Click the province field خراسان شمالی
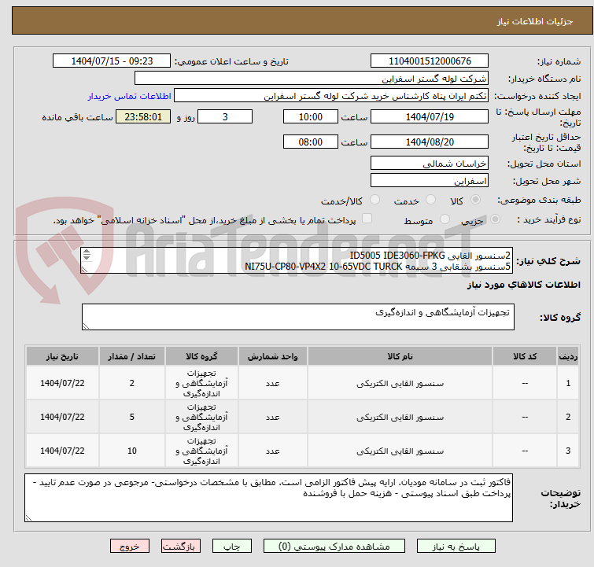The image size is (594, 567). click(x=430, y=164)
